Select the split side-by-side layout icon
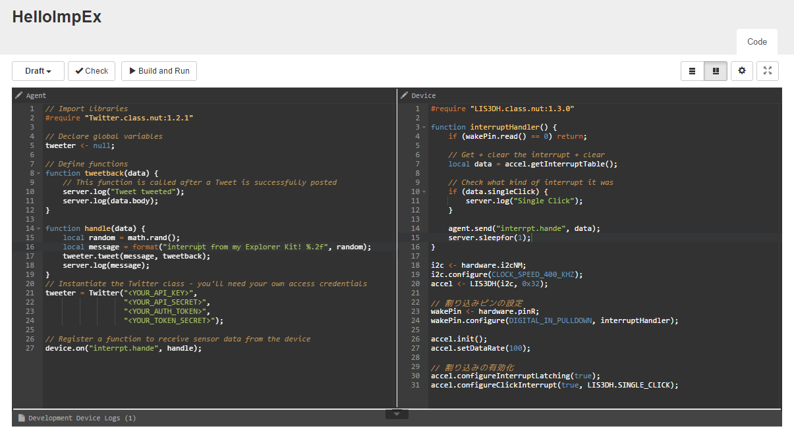 pos(716,70)
